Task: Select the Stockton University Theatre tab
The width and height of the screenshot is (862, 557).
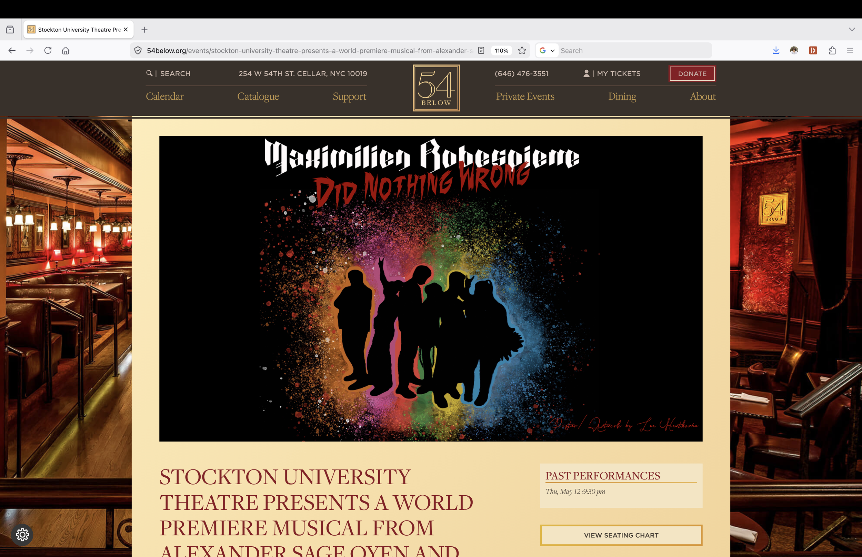Action: pos(79,30)
